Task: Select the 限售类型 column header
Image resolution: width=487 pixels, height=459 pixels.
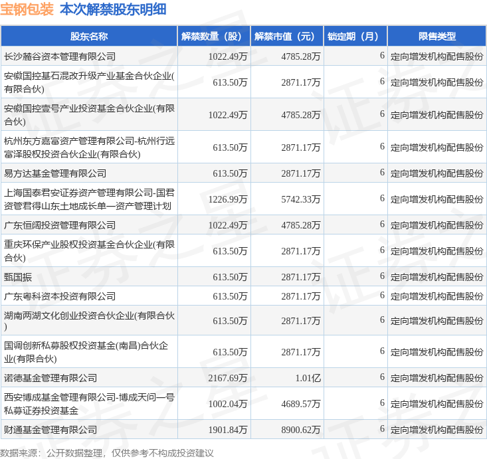Action: (x=437, y=37)
